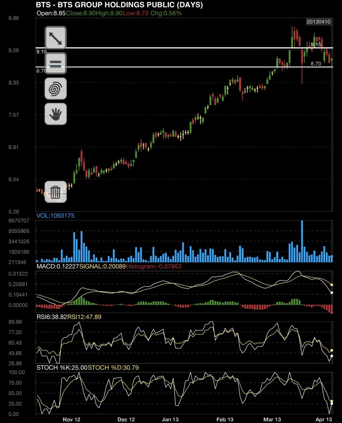Tap the trash can delete icon
Screen dimensions: 342x423
(x=56, y=192)
